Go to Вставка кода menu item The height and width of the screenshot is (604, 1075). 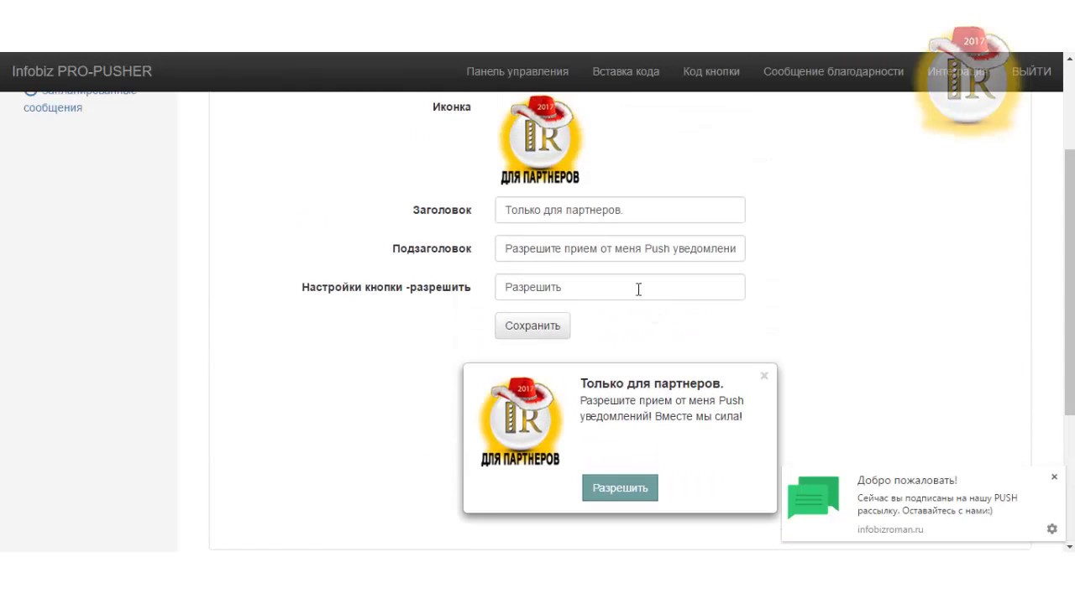pos(626,71)
